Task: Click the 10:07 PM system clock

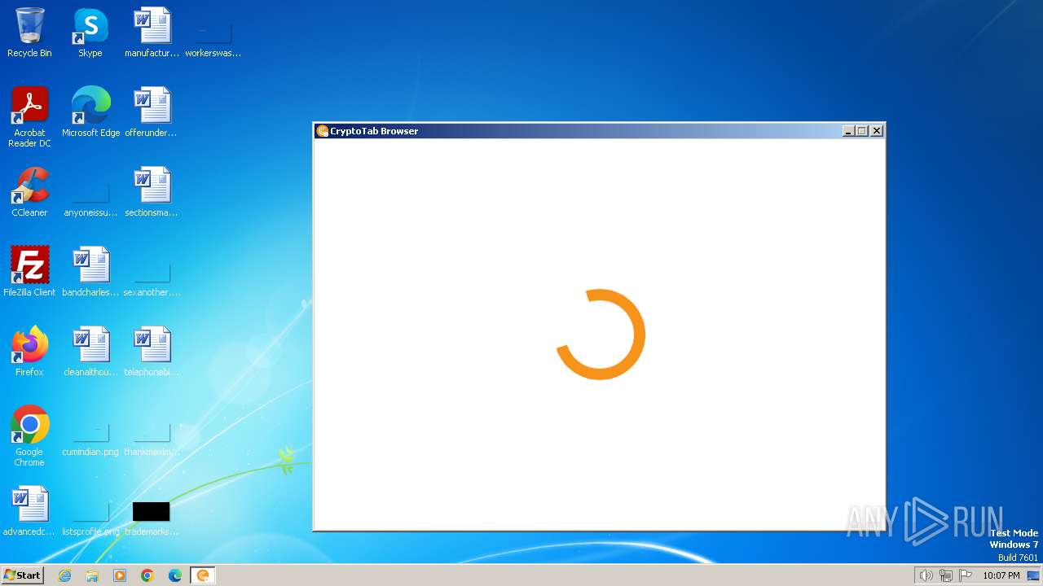Action: (1001, 575)
